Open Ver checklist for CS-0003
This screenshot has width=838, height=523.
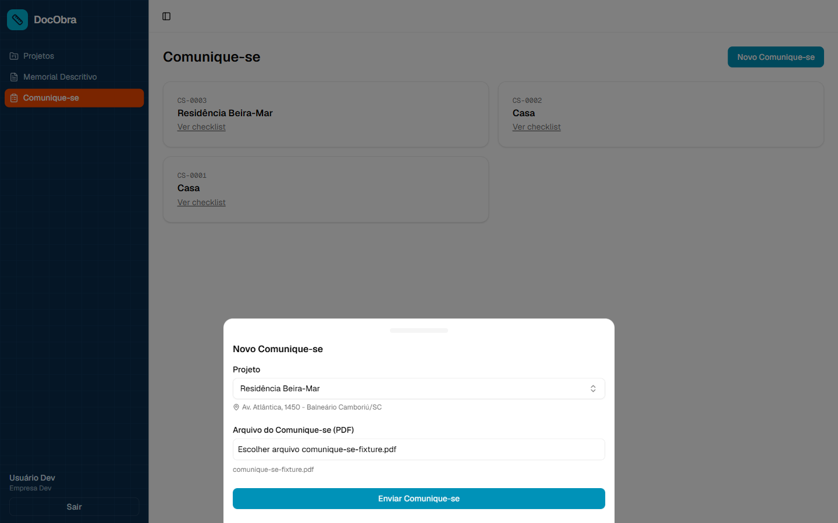(201, 127)
